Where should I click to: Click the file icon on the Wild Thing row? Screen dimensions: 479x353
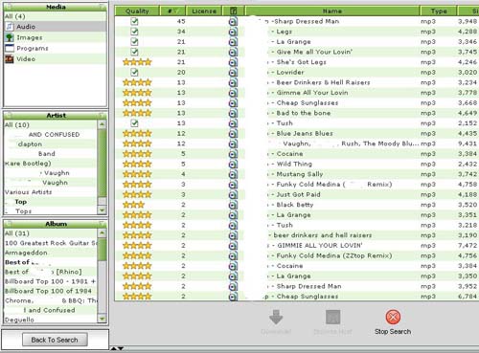coord(233,165)
